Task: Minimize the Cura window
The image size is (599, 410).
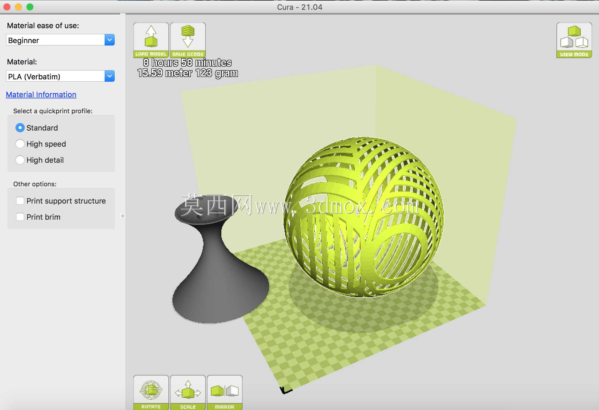Action: [x=18, y=7]
